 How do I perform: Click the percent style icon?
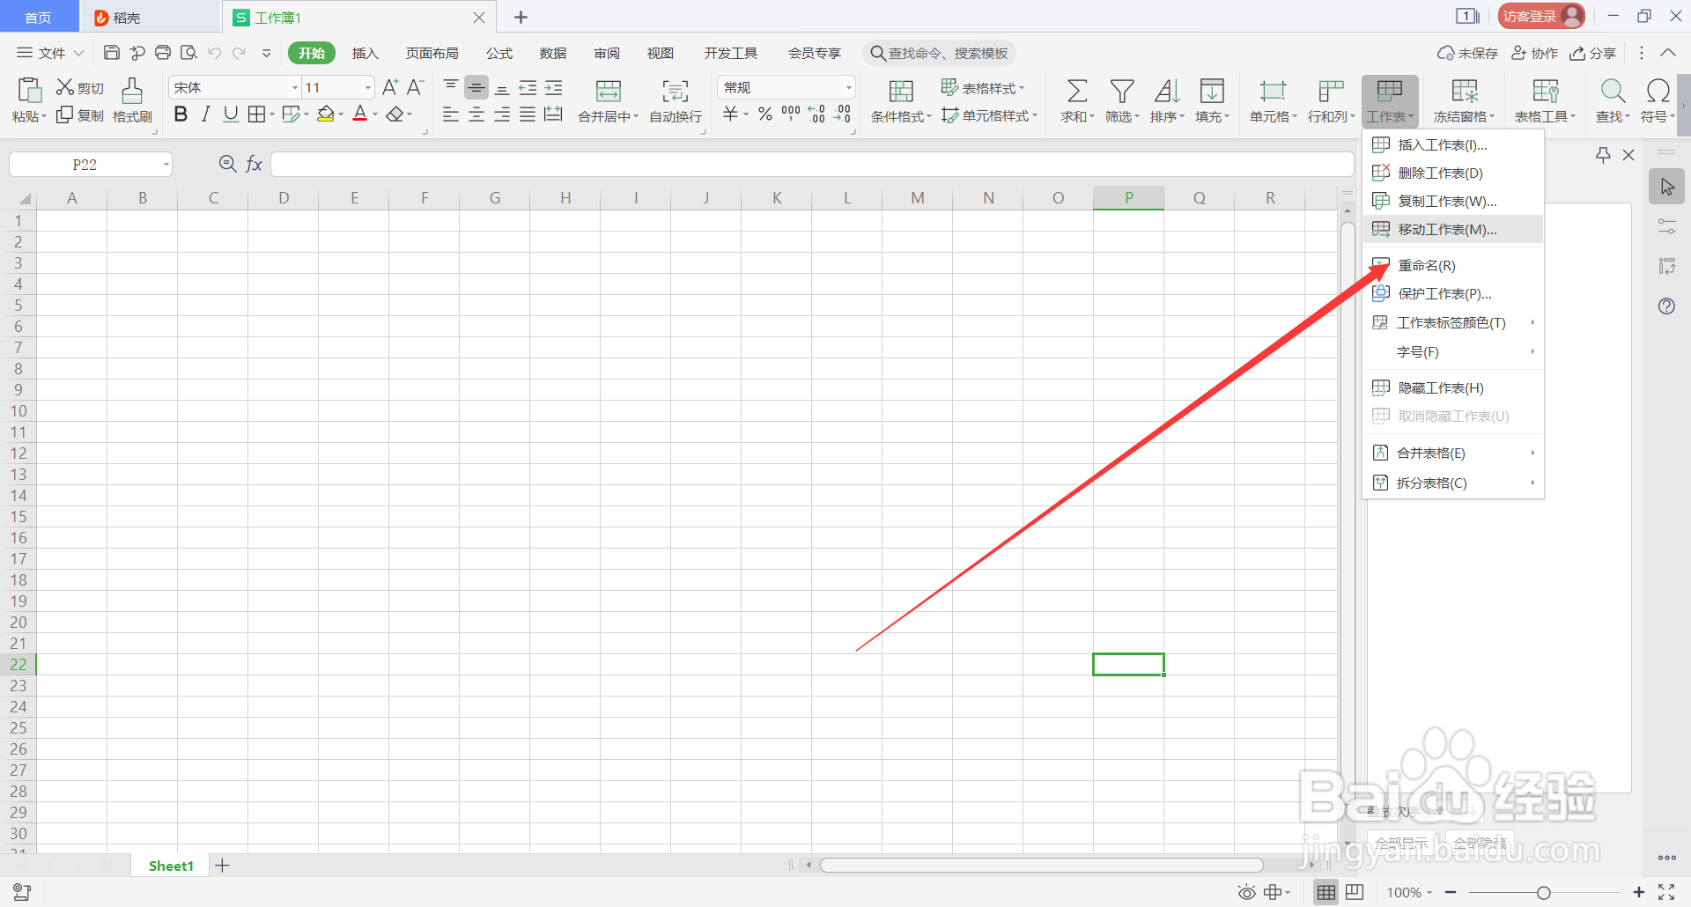tap(764, 114)
